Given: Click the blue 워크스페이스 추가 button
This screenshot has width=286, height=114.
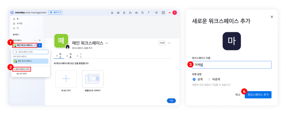Looking at the screenshot, I should click(x=258, y=95).
